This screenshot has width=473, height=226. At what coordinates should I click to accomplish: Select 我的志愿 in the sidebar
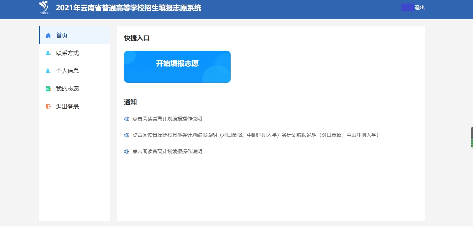point(74,88)
